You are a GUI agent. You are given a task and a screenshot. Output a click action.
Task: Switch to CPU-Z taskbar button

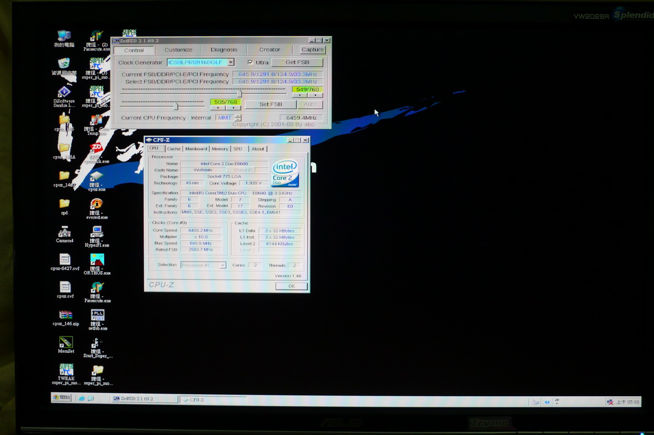213,400
